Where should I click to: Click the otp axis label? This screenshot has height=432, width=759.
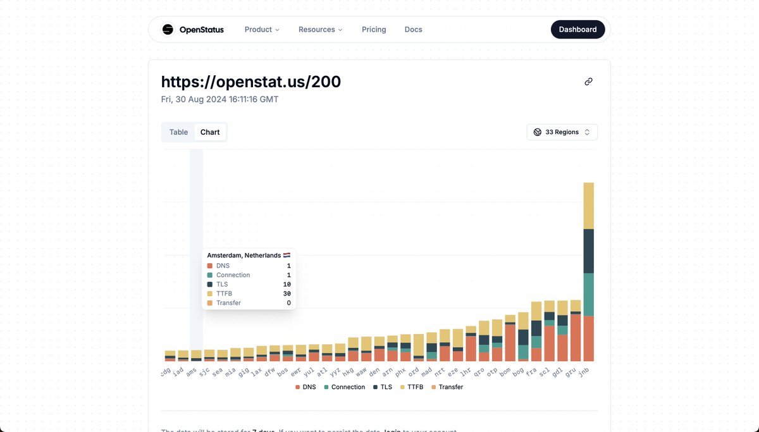493,371
